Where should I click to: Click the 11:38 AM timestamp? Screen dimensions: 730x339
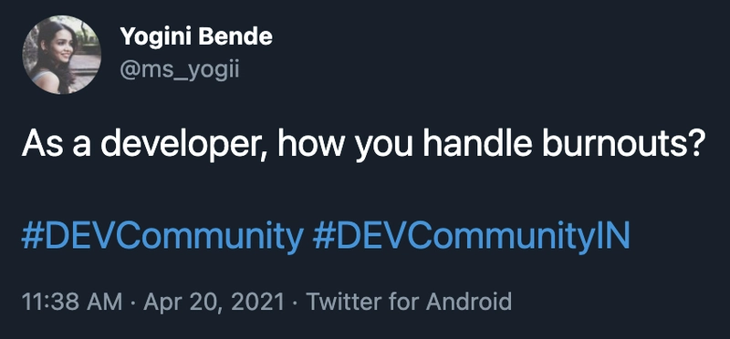pos(72,302)
